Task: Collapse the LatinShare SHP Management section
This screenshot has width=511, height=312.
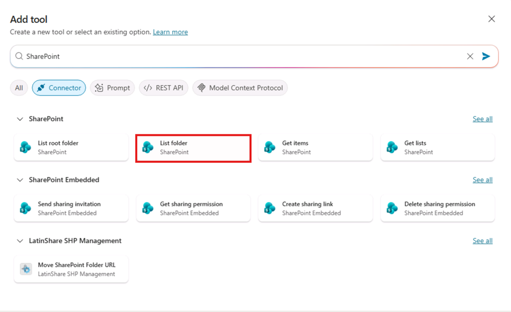Action: [x=20, y=241]
